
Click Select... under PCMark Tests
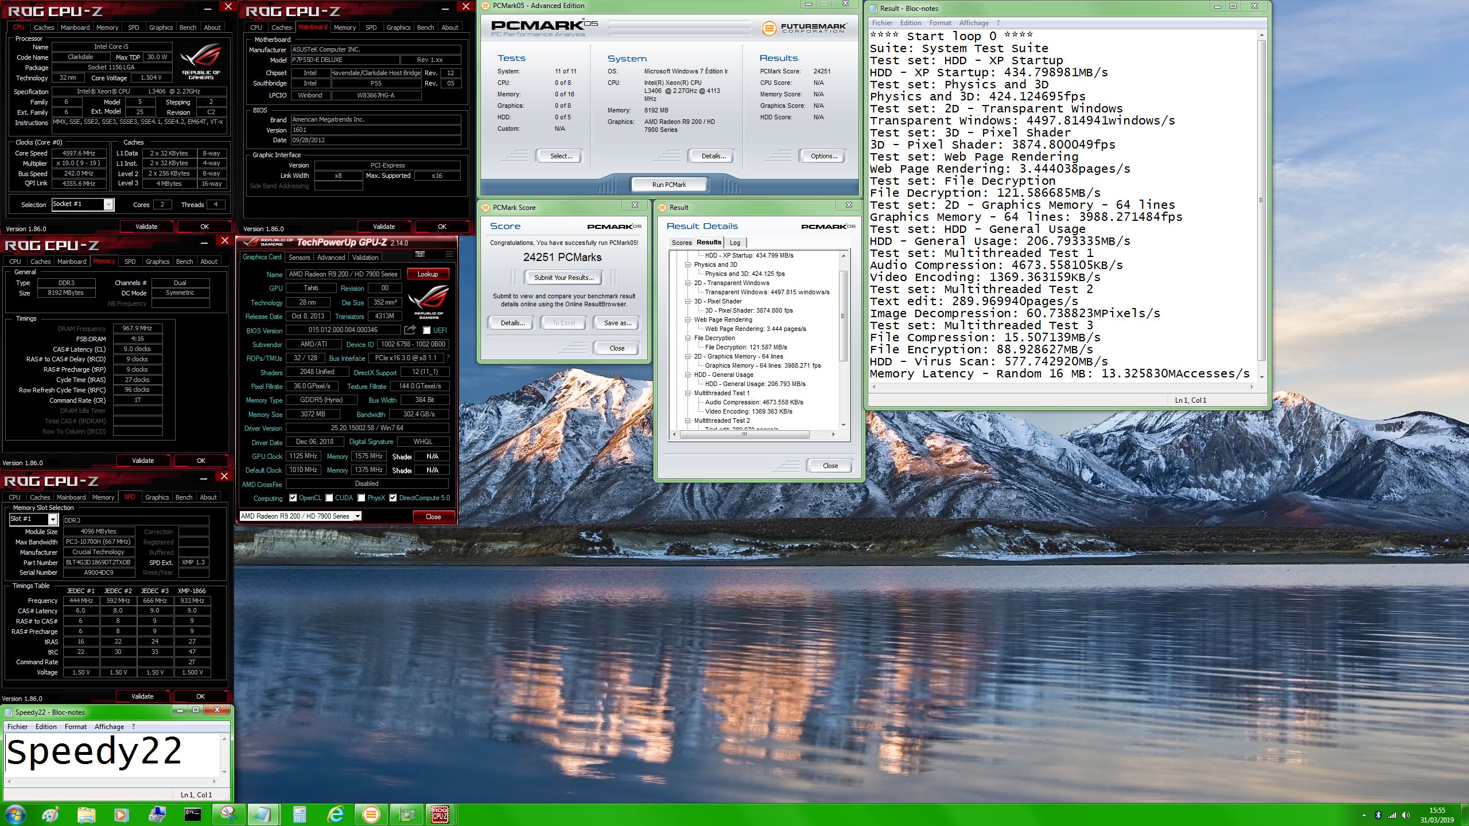pos(561,156)
